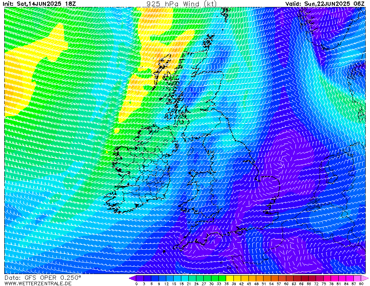Click the '45' value on the legend

tap(249, 284)
